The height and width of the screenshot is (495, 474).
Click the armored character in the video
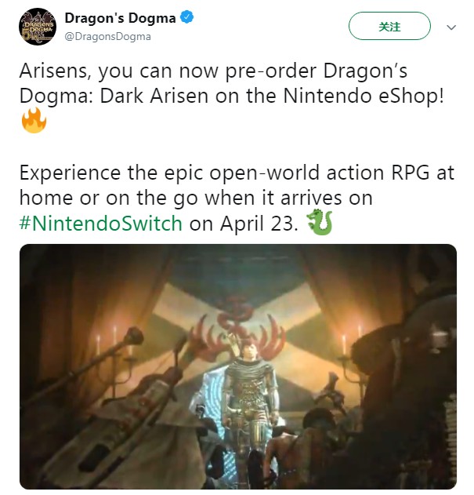pyautogui.click(x=249, y=398)
